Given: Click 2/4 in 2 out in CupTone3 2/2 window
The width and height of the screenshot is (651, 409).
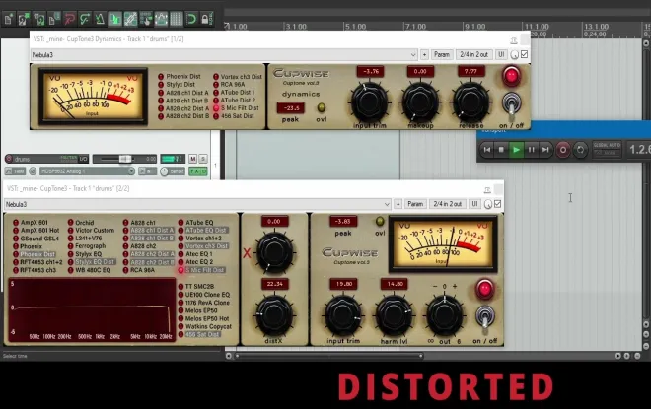Looking at the screenshot, I should 448,204.
